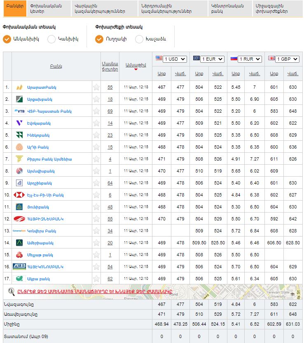Click branch count 64 in row 9
The image size is (304, 343).
pyautogui.click(x=110, y=183)
